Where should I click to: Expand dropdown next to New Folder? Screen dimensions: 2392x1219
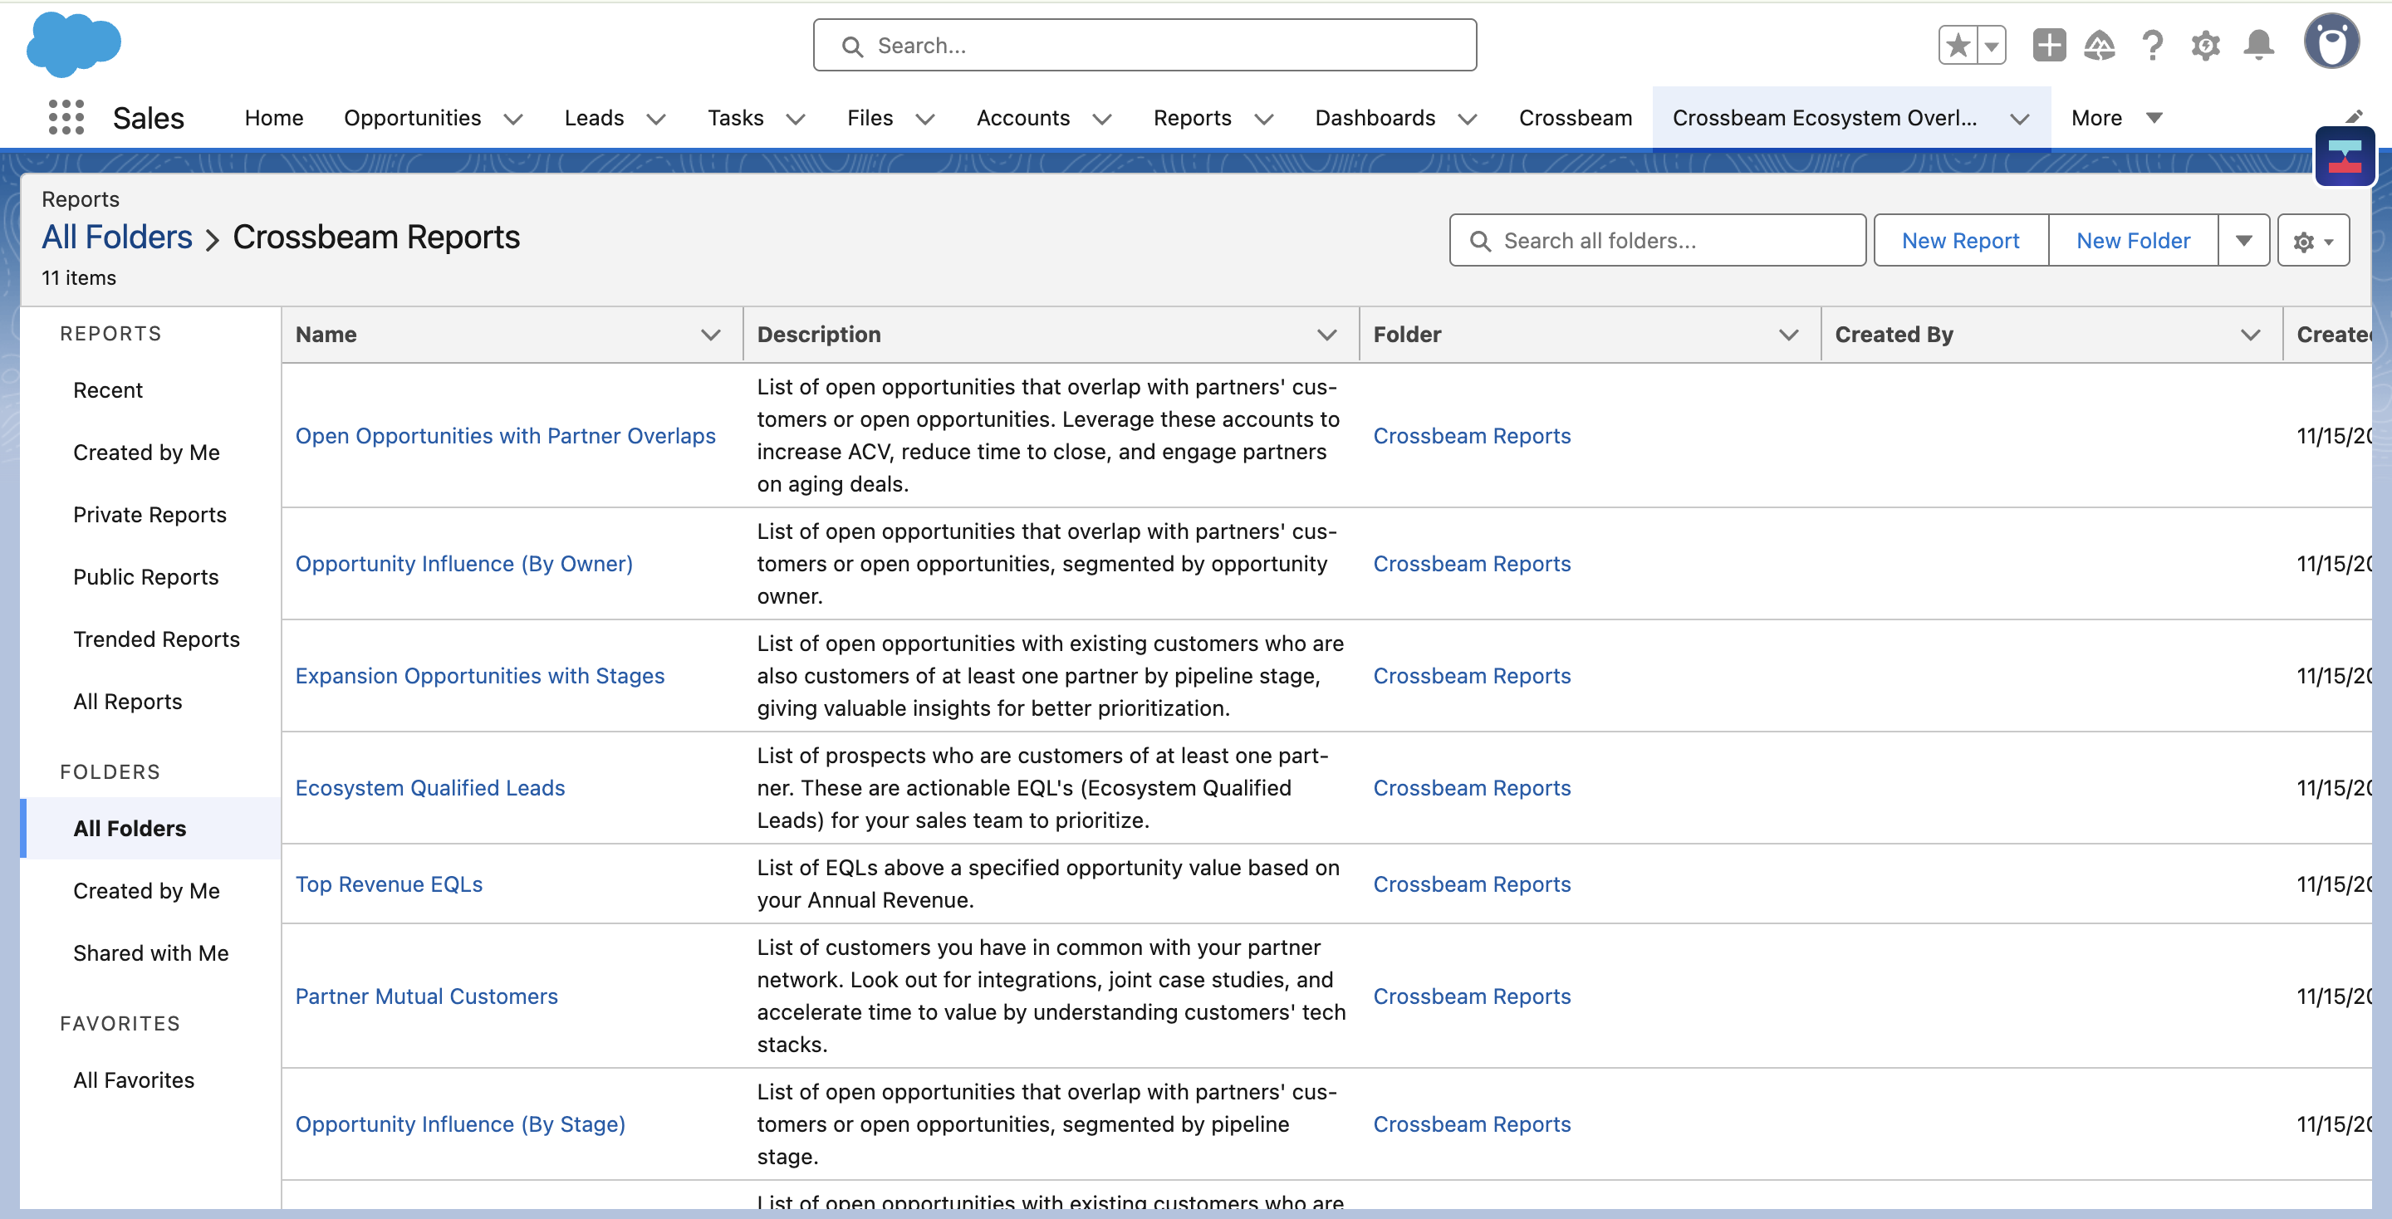pos(2243,241)
